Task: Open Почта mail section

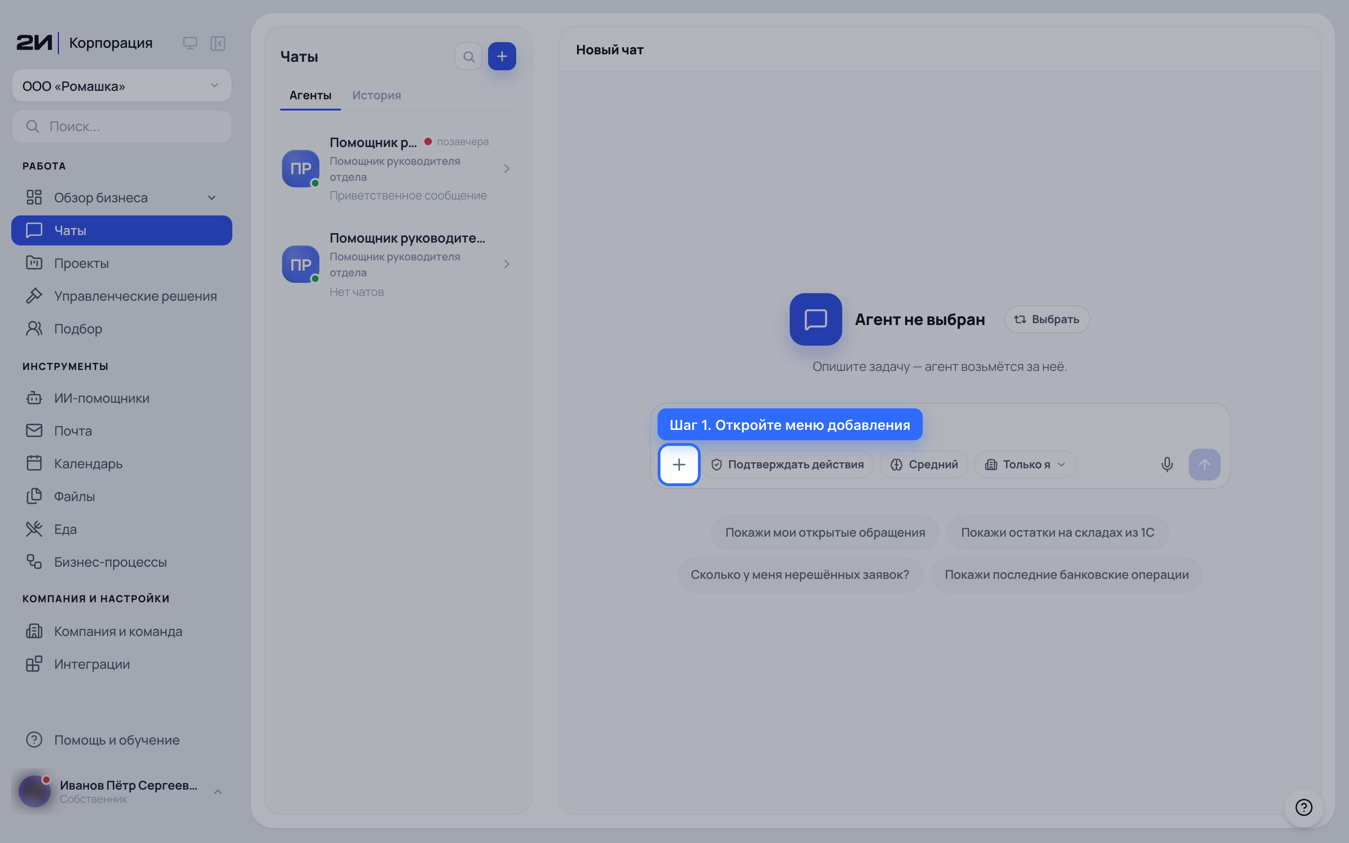Action: pos(121,431)
